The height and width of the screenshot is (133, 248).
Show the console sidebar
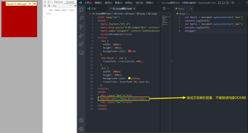[45, 6]
